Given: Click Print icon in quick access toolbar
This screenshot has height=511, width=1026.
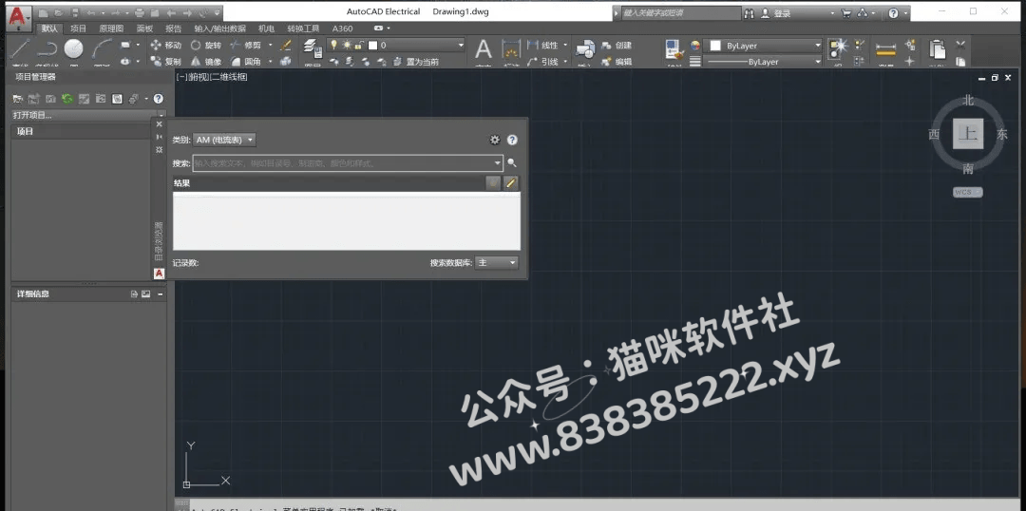Looking at the screenshot, I should [x=139, y=12].
